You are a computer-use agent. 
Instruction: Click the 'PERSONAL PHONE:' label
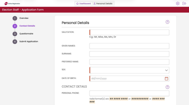click(x=70, y=93)
